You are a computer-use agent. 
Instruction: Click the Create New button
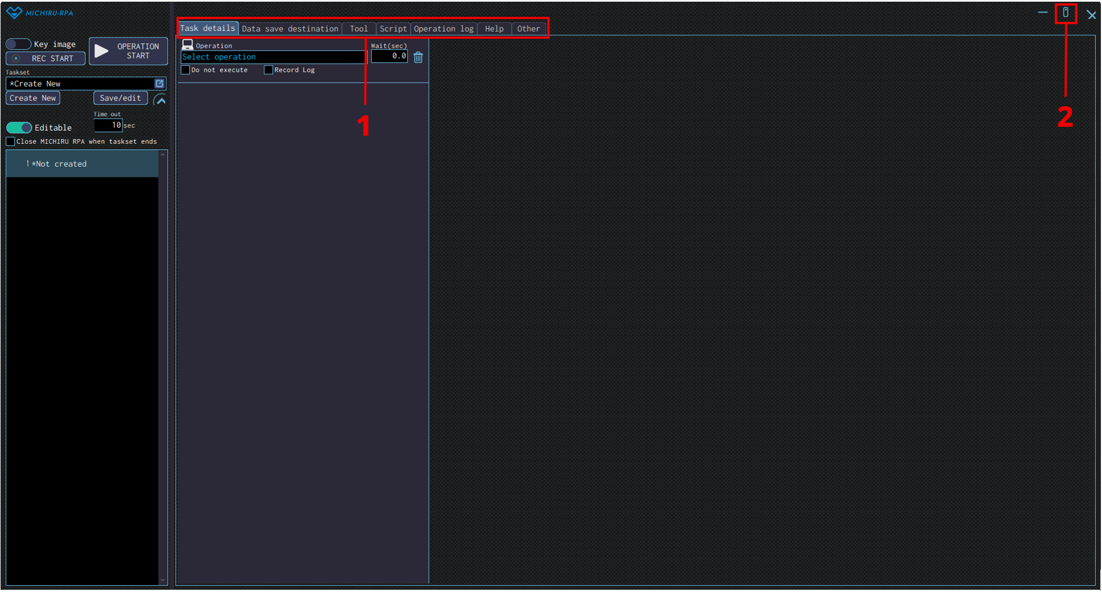(x=33, y=98)
